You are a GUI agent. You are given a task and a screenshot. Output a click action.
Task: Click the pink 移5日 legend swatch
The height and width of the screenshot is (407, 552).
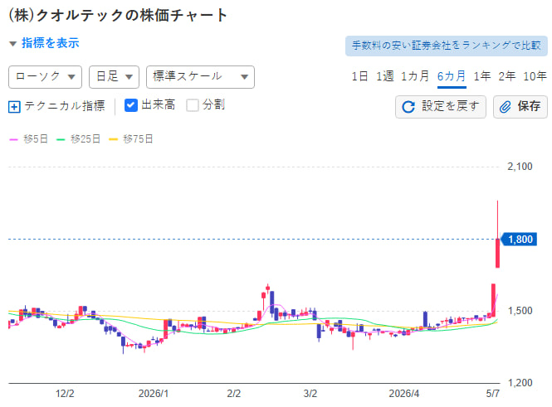click(13, 139)
